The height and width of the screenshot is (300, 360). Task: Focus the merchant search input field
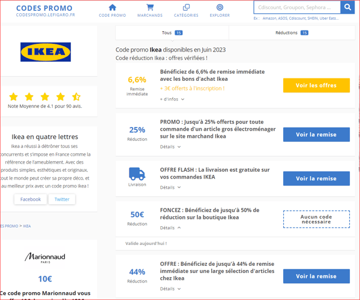pyautogui.click(x=297, y=7)
